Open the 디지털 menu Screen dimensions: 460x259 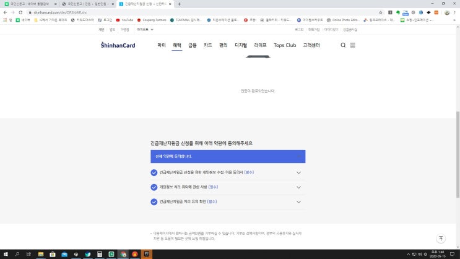click(x=241, y=45)
